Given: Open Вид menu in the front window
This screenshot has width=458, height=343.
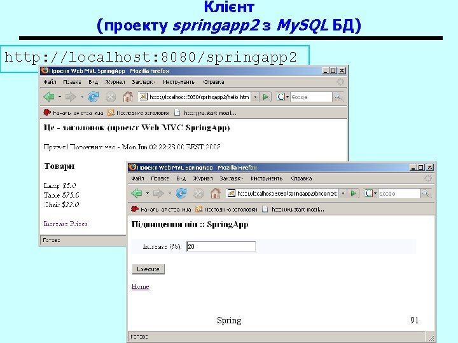Looking at the screenshot, I should [181, 178].
